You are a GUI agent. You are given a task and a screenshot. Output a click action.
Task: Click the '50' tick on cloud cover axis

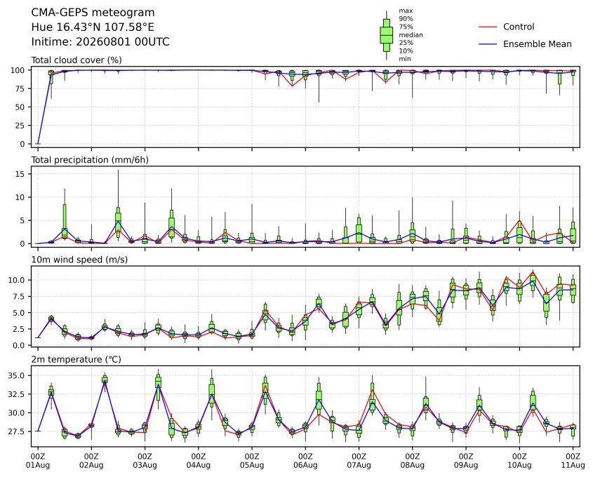(20, 107)
